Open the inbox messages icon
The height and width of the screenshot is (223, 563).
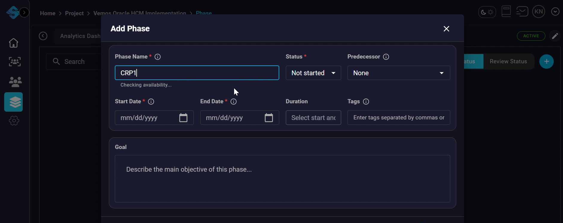(522, 12)
